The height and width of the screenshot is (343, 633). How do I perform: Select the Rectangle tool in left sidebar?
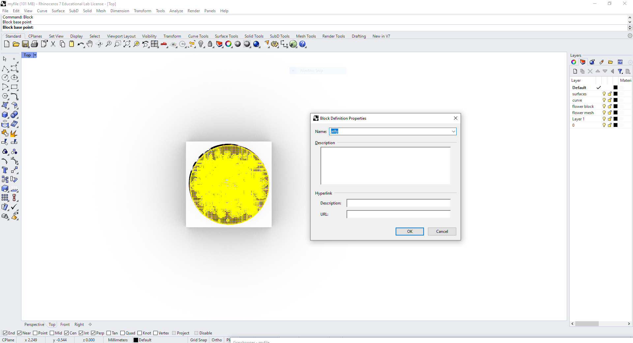14,87
